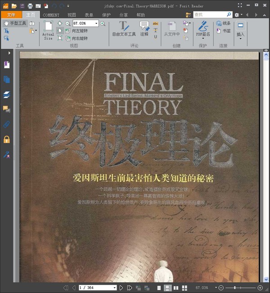Open the File (文件) tab
Image resolution: width=270 pixels, height=293 pixels.
pos(11,15)
